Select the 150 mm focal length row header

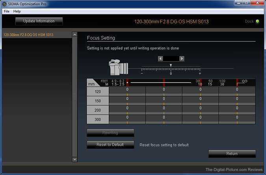pos(98,101)
